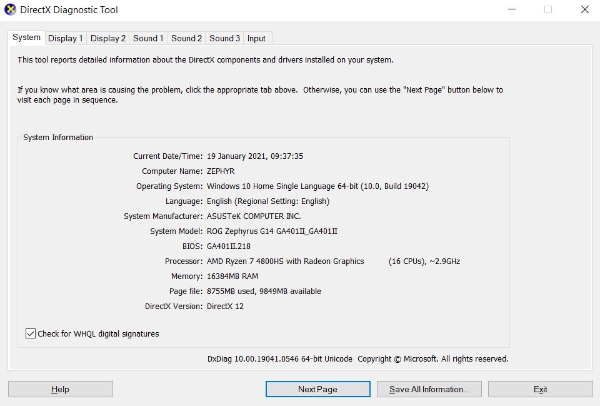Click the ASUSTeK COMPUTER INC. manufacturer value
Screen dimensions: 600x406
254,216
